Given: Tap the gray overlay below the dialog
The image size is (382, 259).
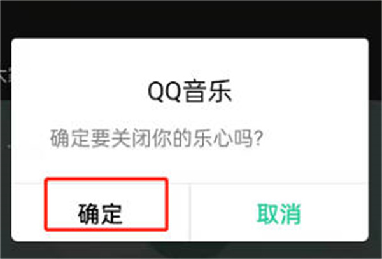Looking at the screenshot, I should tap(191, 251).
